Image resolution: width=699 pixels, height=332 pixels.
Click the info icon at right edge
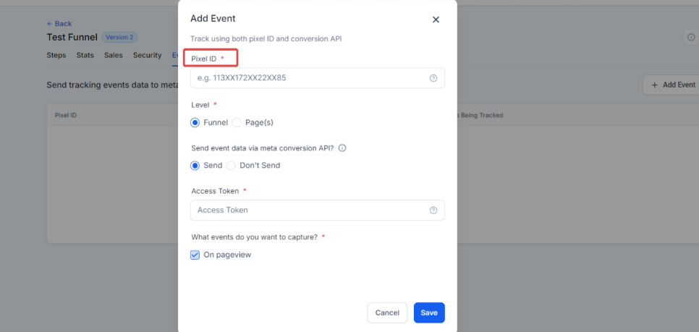(x=690, y=38)
